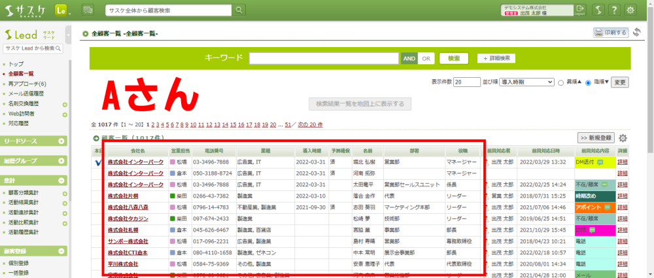Click the green plus beside 名刺交換履歴

tap(65, 105)
